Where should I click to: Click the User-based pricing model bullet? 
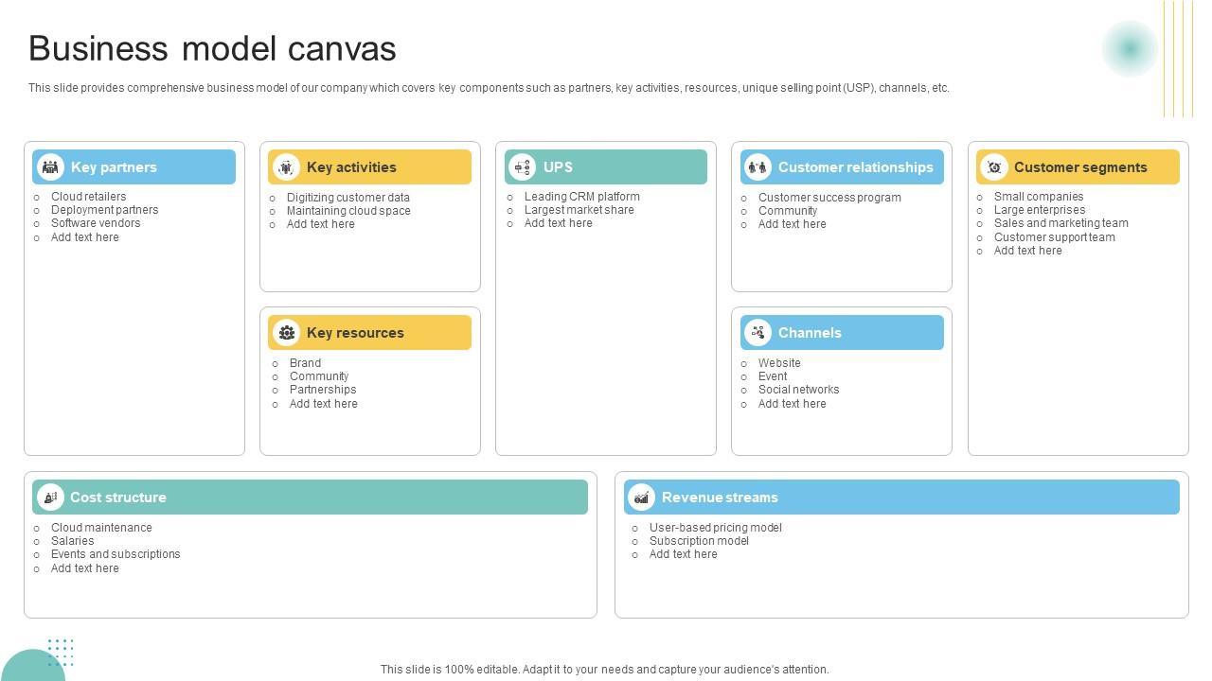[716, 528]
